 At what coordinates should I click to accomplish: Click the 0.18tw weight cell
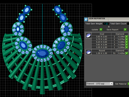click(121, 37)
